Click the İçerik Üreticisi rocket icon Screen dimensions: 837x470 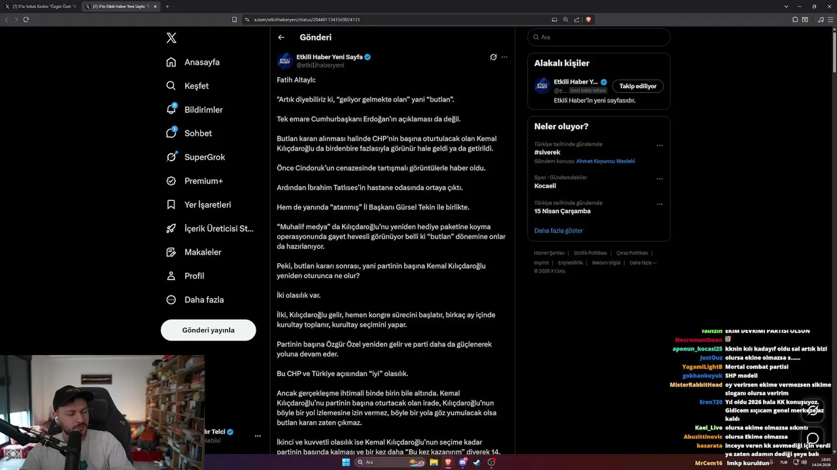[171, 228]
